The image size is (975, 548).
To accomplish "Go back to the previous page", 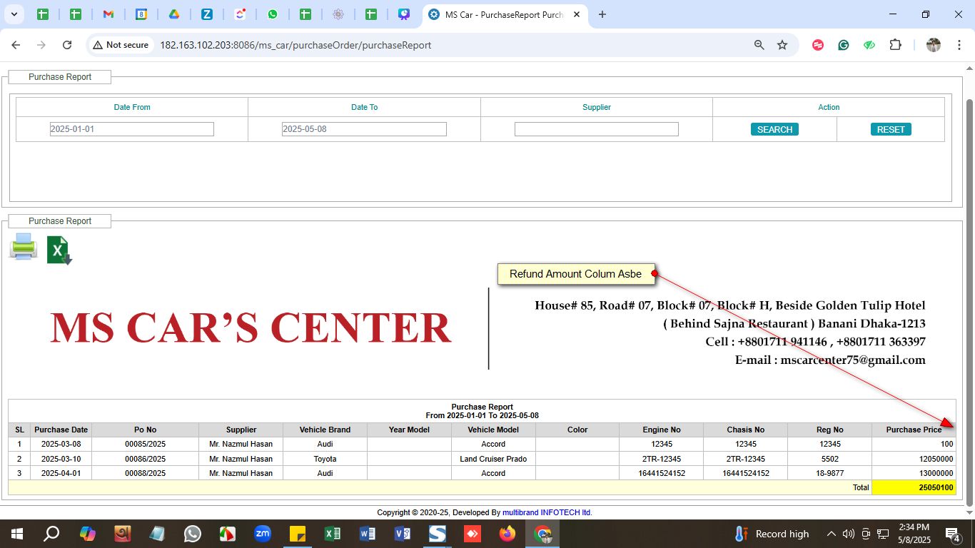I will coord(16,45).
